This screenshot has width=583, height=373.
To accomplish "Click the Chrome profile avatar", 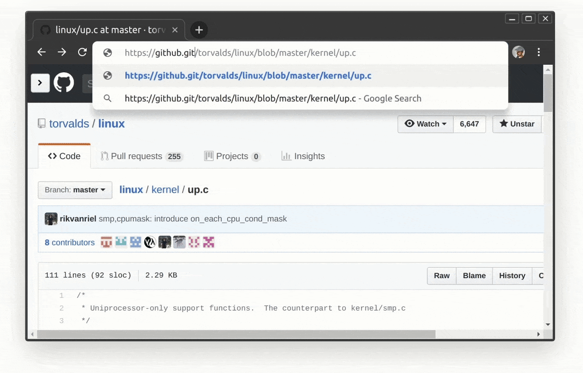I will pos(519,52).
